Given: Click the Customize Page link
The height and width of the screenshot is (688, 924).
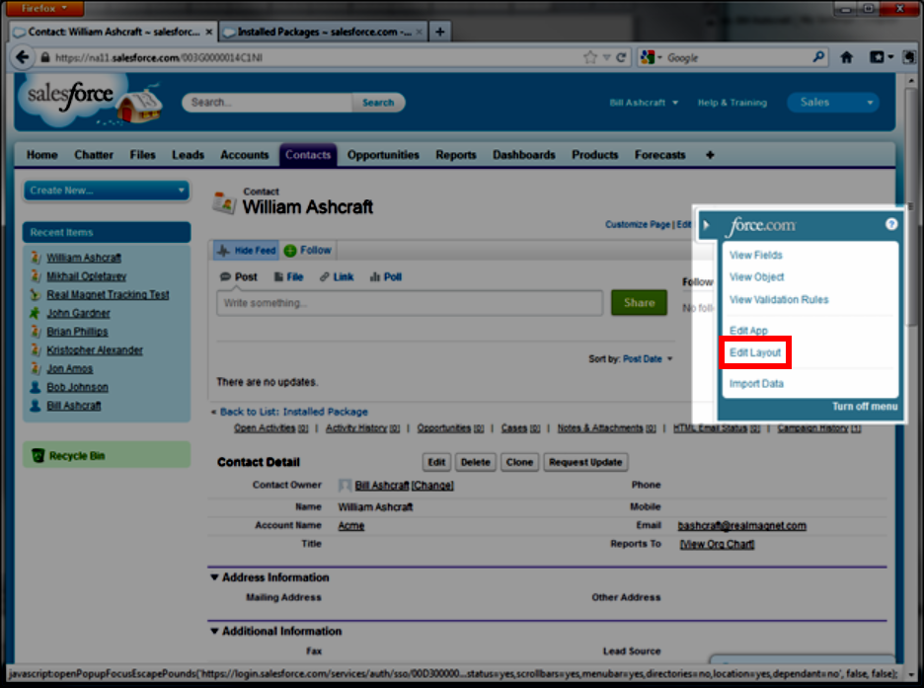Looking at the screenshot, I should click(x=638, y=224).
